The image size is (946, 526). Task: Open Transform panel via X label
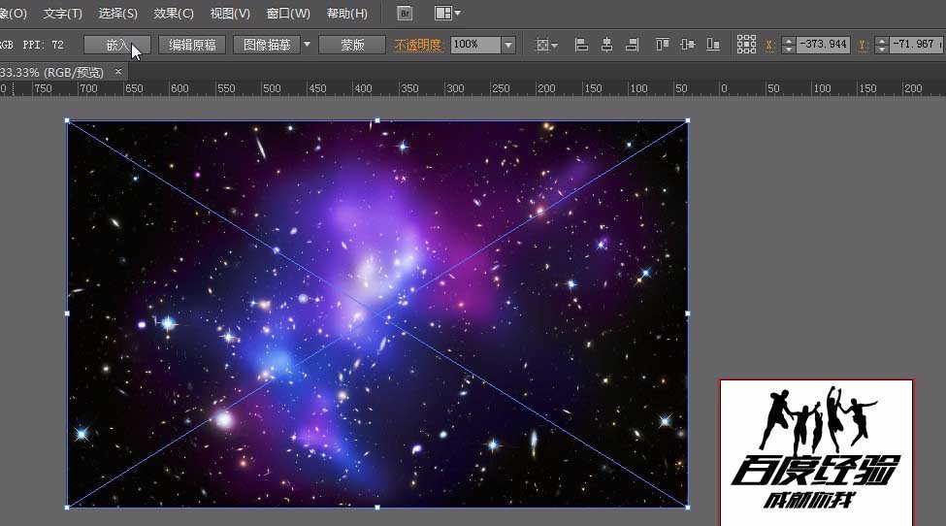(769, 46)
